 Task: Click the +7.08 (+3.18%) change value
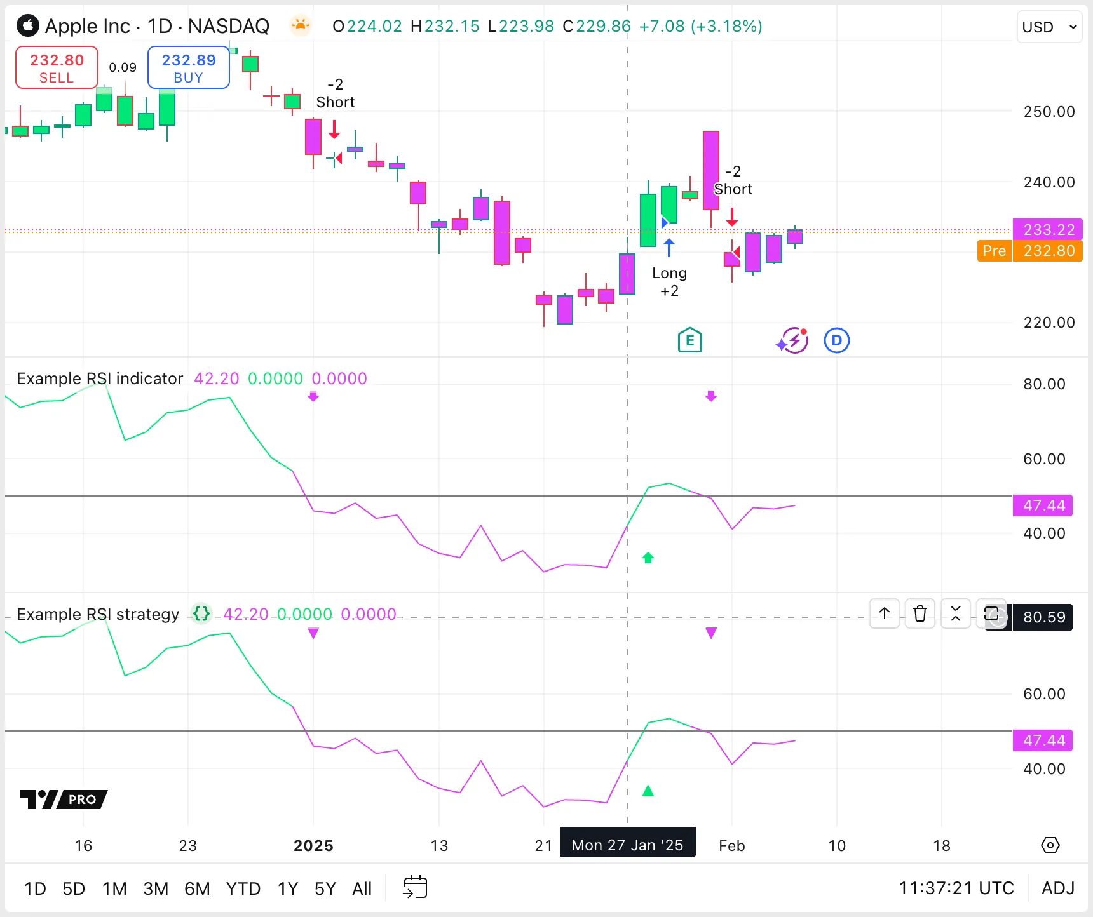[700, 26]
